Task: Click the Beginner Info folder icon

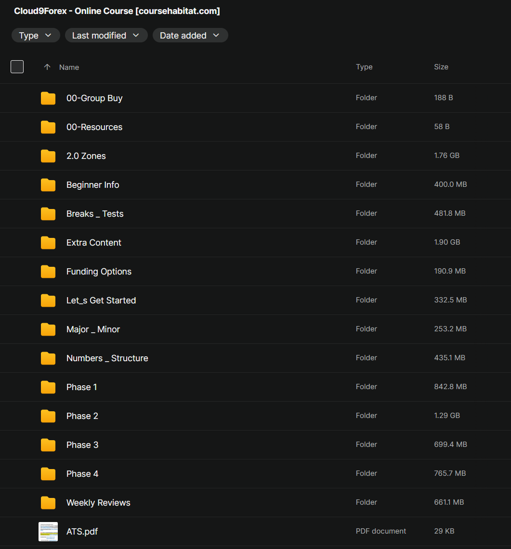Action: click(48, 185)
